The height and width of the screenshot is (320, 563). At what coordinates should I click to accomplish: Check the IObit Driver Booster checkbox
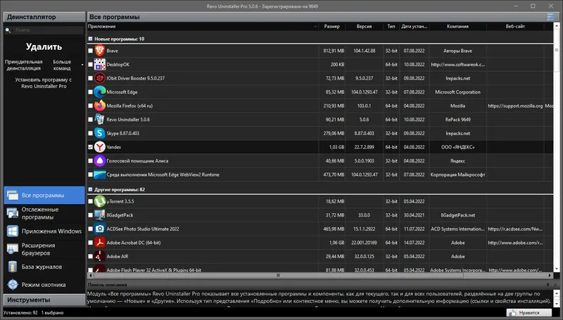91,78
